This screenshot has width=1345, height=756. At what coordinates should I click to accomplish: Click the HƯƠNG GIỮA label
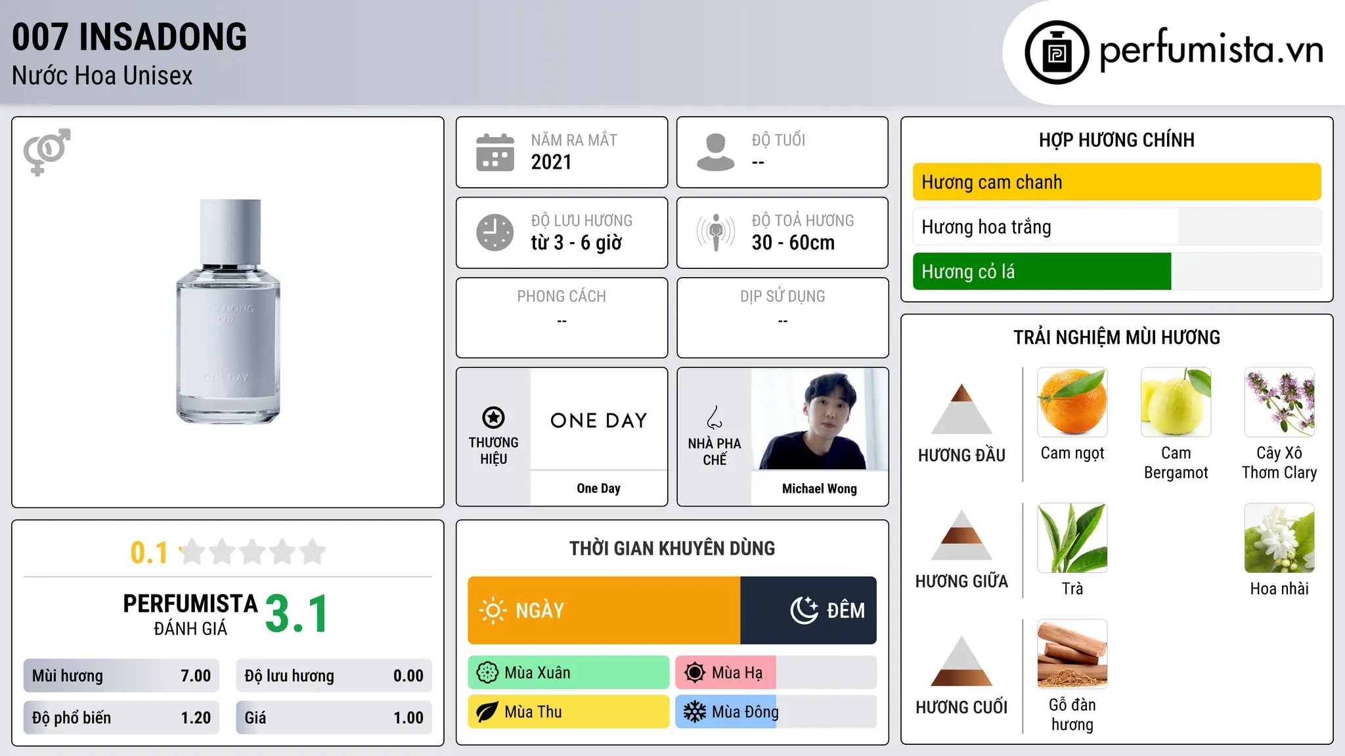tap(961, 581)
